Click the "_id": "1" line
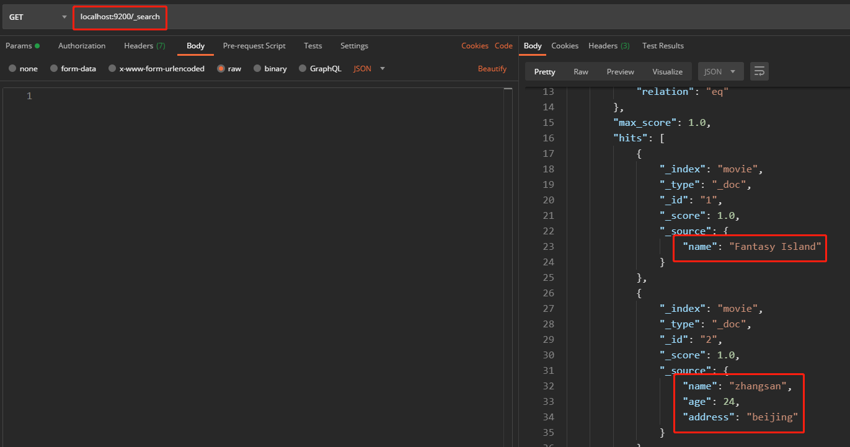 [691, 200]
